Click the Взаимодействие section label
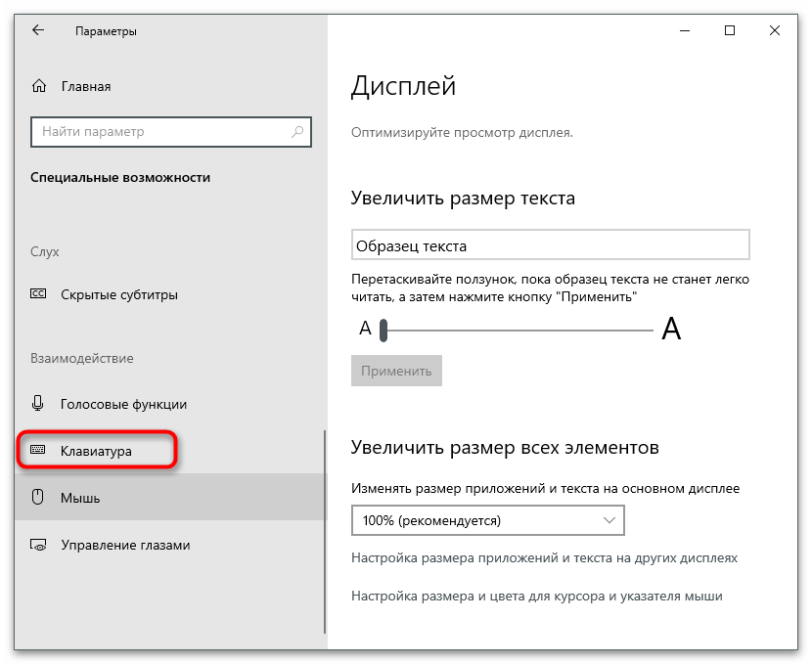The height and width of the screenshot is (664, 812). point(82,358)
